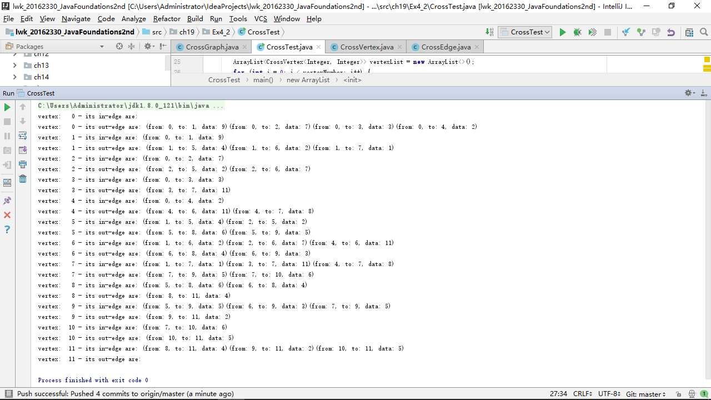Switch to CrossVertex.java tab

tap(367, 47)
